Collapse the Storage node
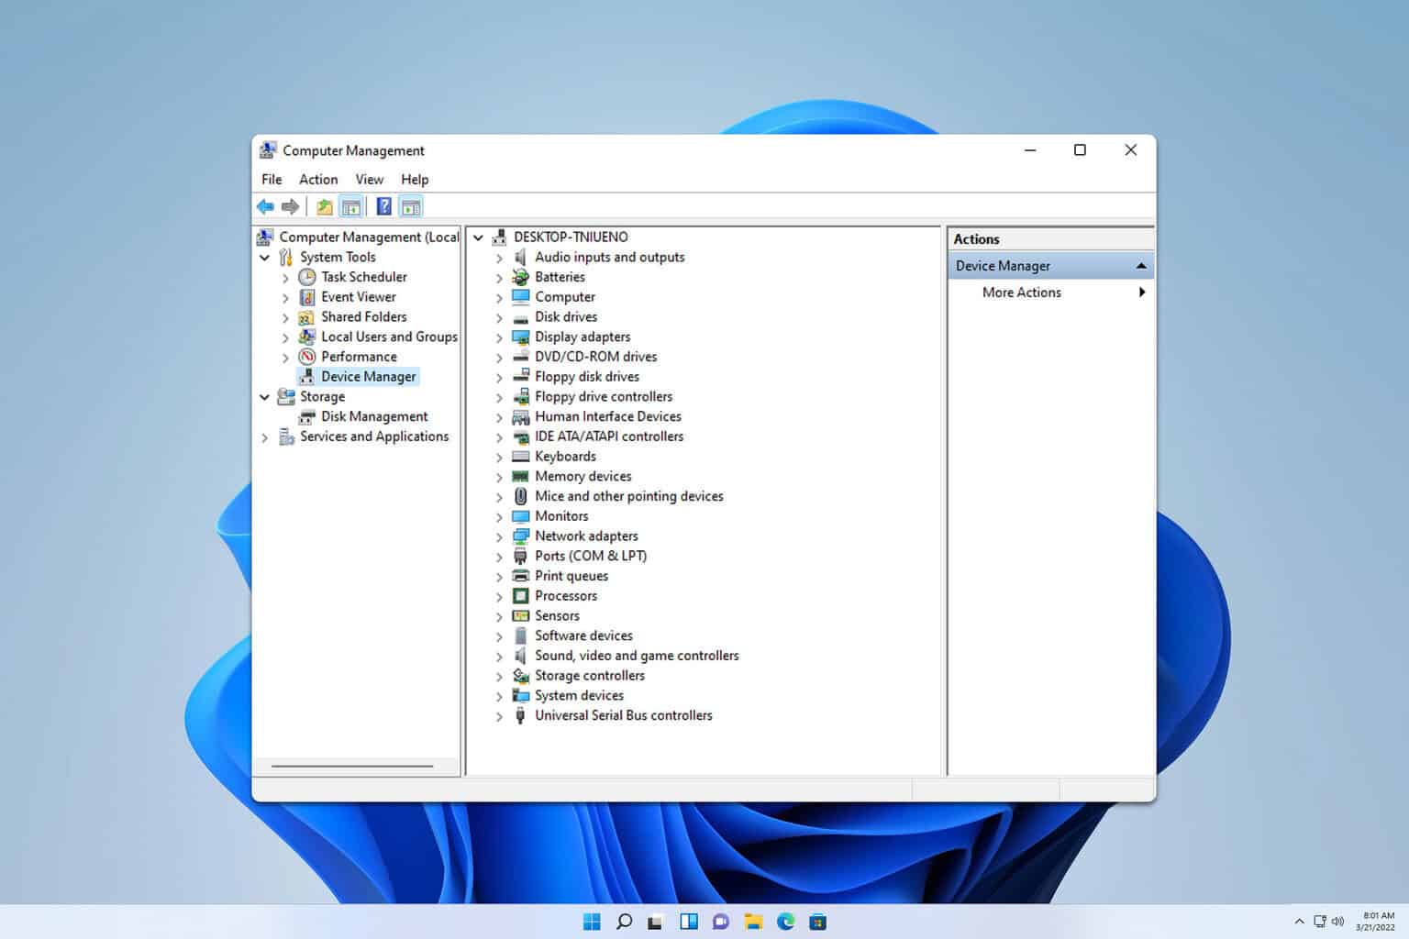This screenshot has height=939, width=1409. (x=264, y=397)
